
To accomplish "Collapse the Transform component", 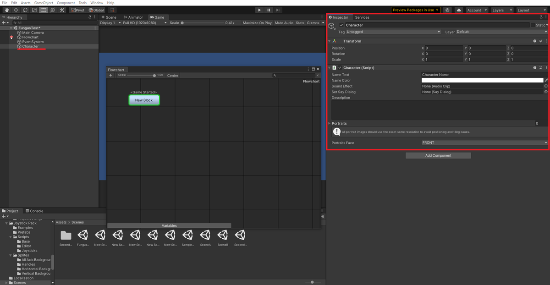I will 329,41.
